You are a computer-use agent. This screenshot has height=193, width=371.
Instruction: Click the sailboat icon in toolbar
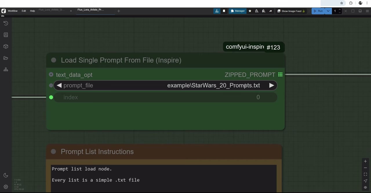[x=217, y=11]
